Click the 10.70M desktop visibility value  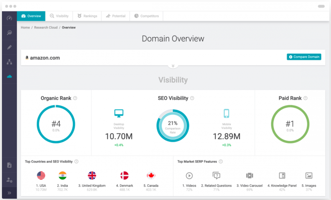pyautogui.click(x=119, y=136)
